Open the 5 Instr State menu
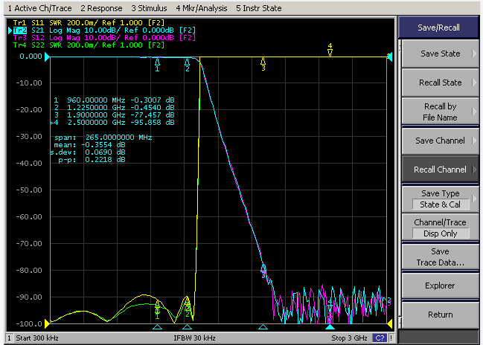The height and width of the screenshot is (345, 483). pos(259,8)
